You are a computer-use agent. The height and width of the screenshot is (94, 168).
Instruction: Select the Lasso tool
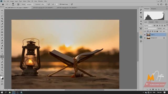[x=2, y=16]
